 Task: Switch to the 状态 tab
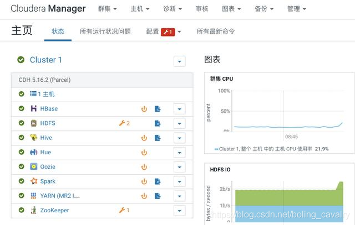coord(58,32)
